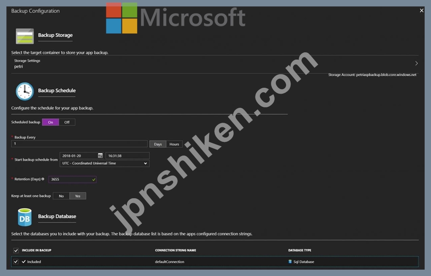This screenshot has height=276, width=431.
Task: Click the Included status text
Action: tap(34, 262)
